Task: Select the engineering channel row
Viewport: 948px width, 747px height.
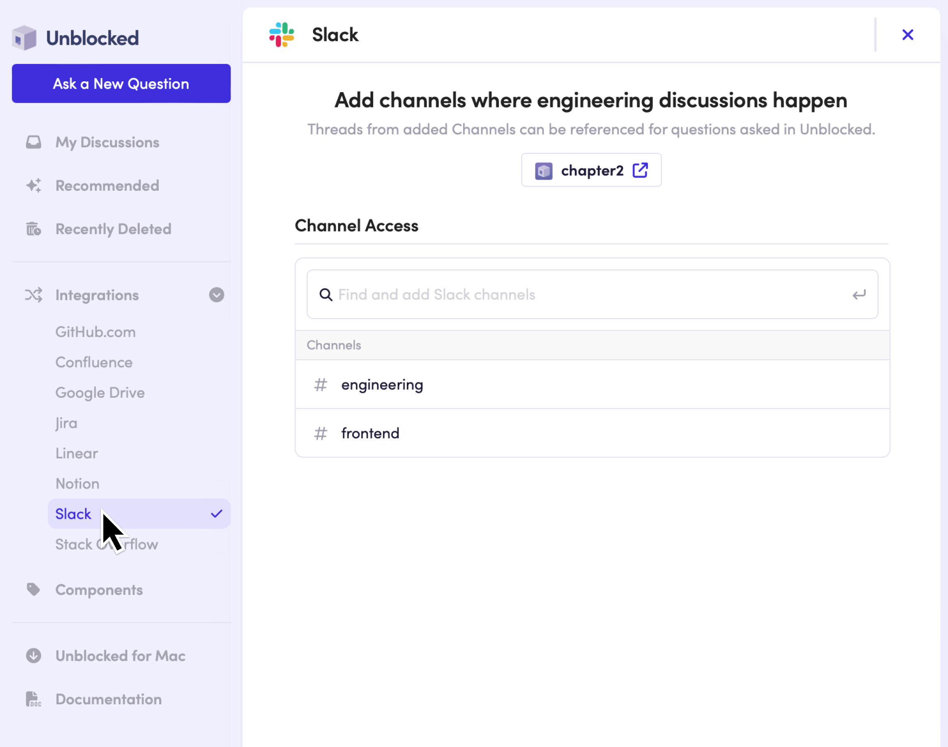Action: tap(592, 384)
